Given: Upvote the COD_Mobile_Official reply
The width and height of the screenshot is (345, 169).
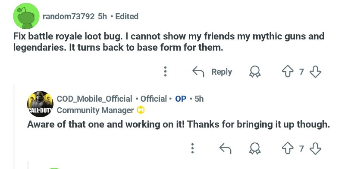Looking at the screenshot, I should coord(288,149).
